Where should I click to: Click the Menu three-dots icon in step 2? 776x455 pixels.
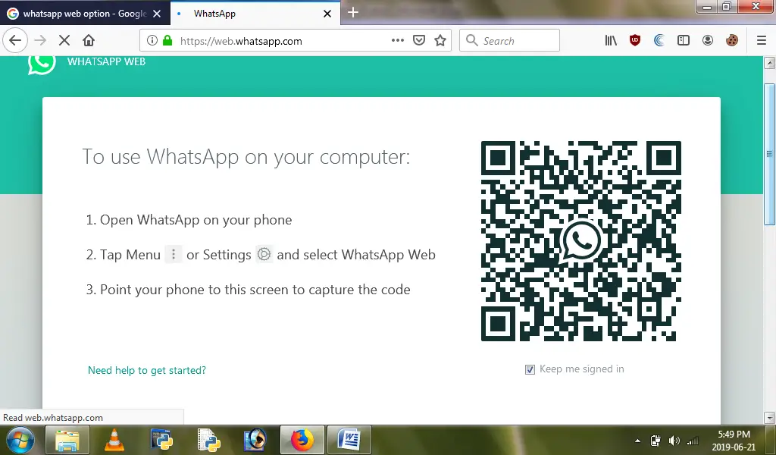[174, 255]
